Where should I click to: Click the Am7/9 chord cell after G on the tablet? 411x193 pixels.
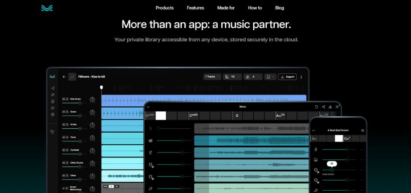click(281, 116)
